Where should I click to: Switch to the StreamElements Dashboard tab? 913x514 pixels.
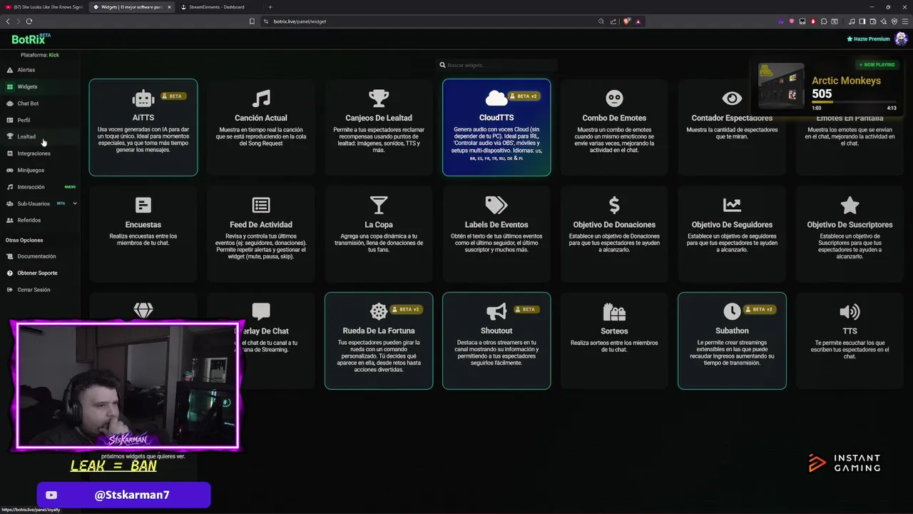click(x=218, y=7)
